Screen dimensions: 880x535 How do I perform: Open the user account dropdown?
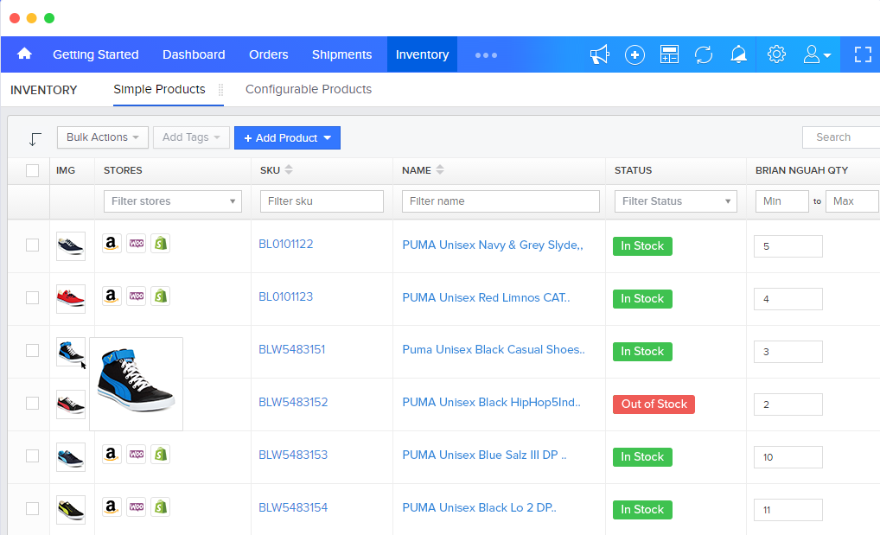point(817,54)
